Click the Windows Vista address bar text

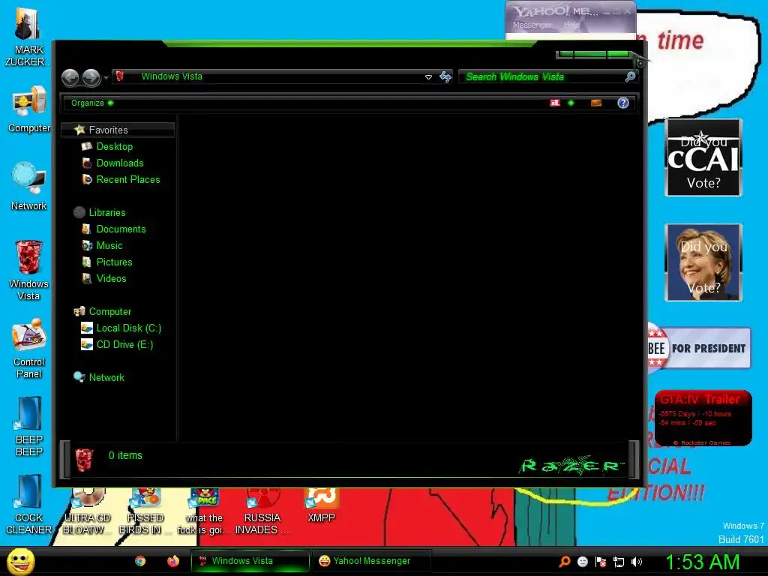(172, 76)
